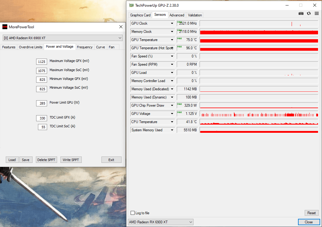Open the Curve tab
Screen dimensions: 322x227
click(x=101, y=47)
